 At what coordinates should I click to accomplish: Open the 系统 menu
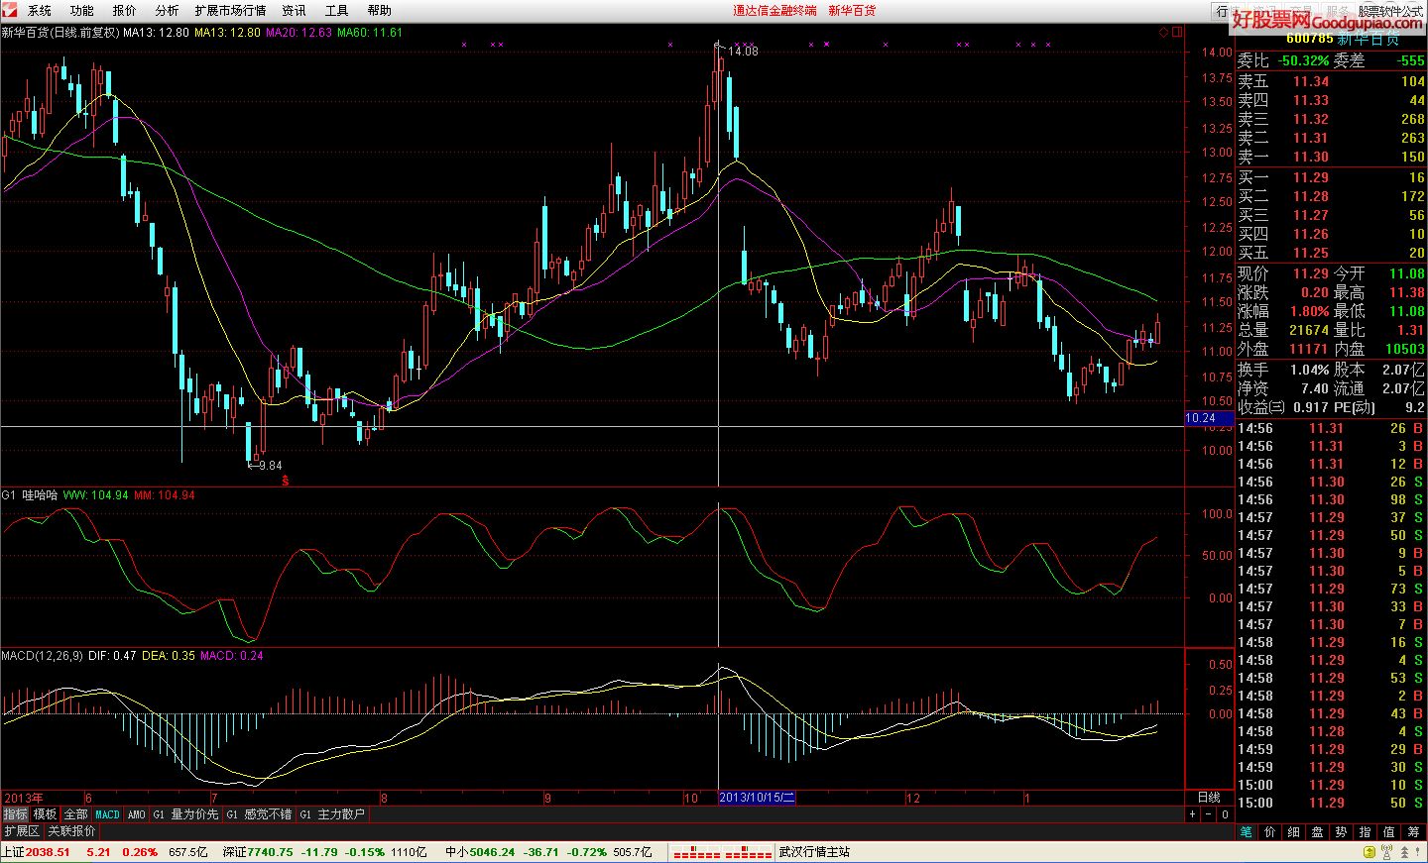pyautogui.click(x=40, y=11)
